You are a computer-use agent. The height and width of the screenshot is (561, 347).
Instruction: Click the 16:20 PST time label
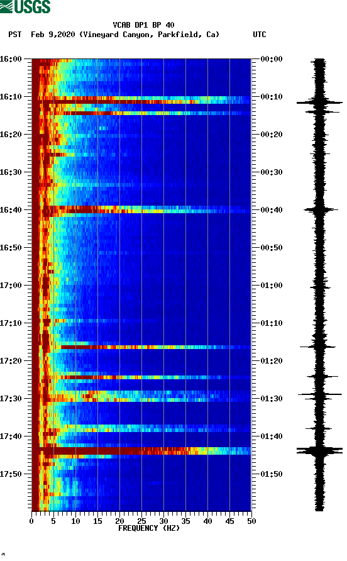(11, 134)
